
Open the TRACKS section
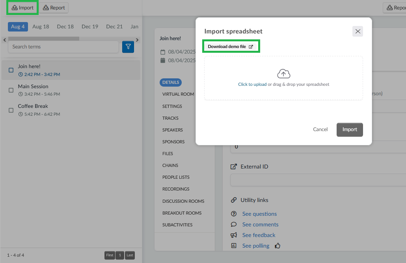tap(170, 118)
